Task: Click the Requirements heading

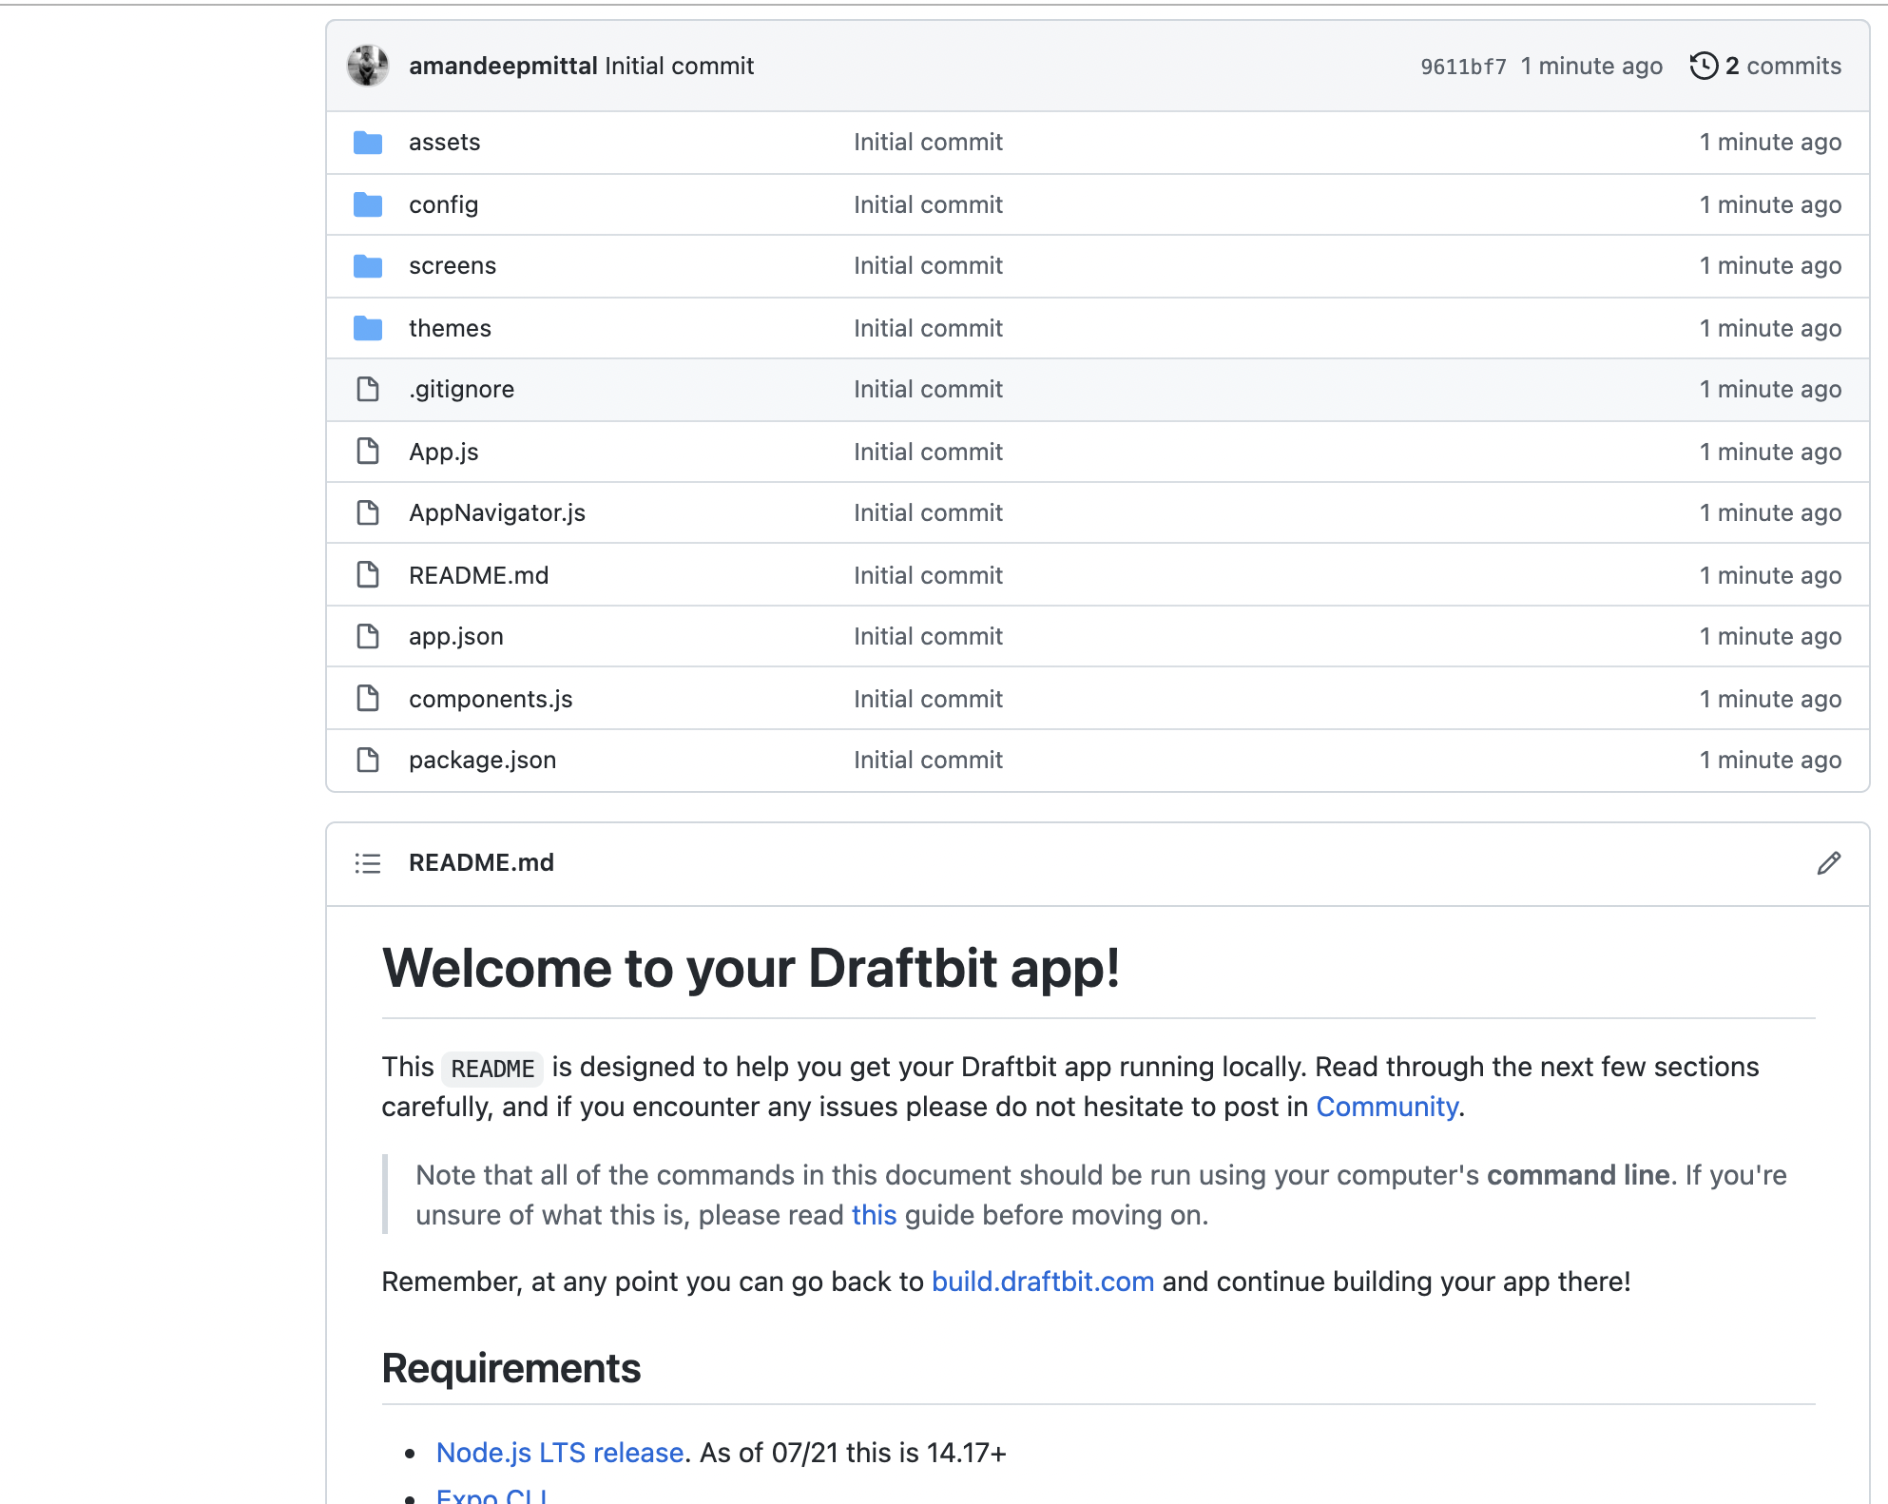Action: tap(511, 1368)
